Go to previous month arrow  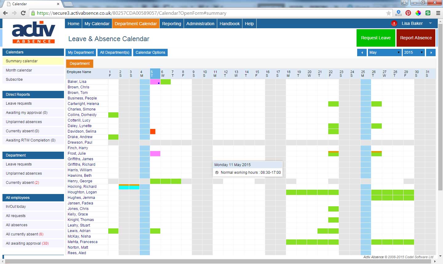362,52
